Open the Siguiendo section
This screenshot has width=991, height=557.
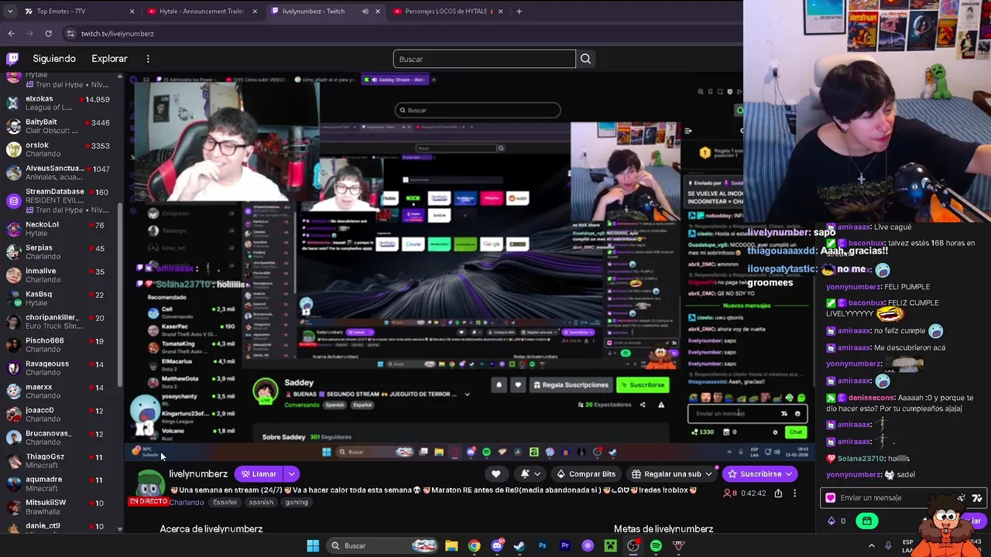[x=54, y=59]
